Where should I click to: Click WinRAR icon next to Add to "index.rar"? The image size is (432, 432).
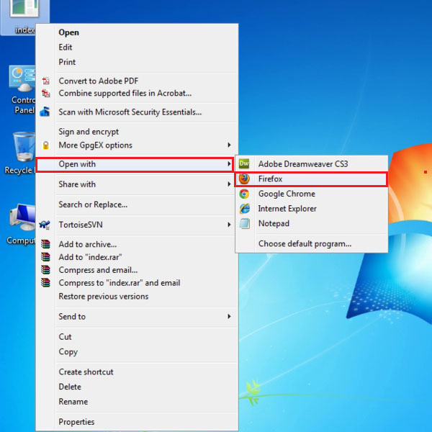tap(45, 257)
